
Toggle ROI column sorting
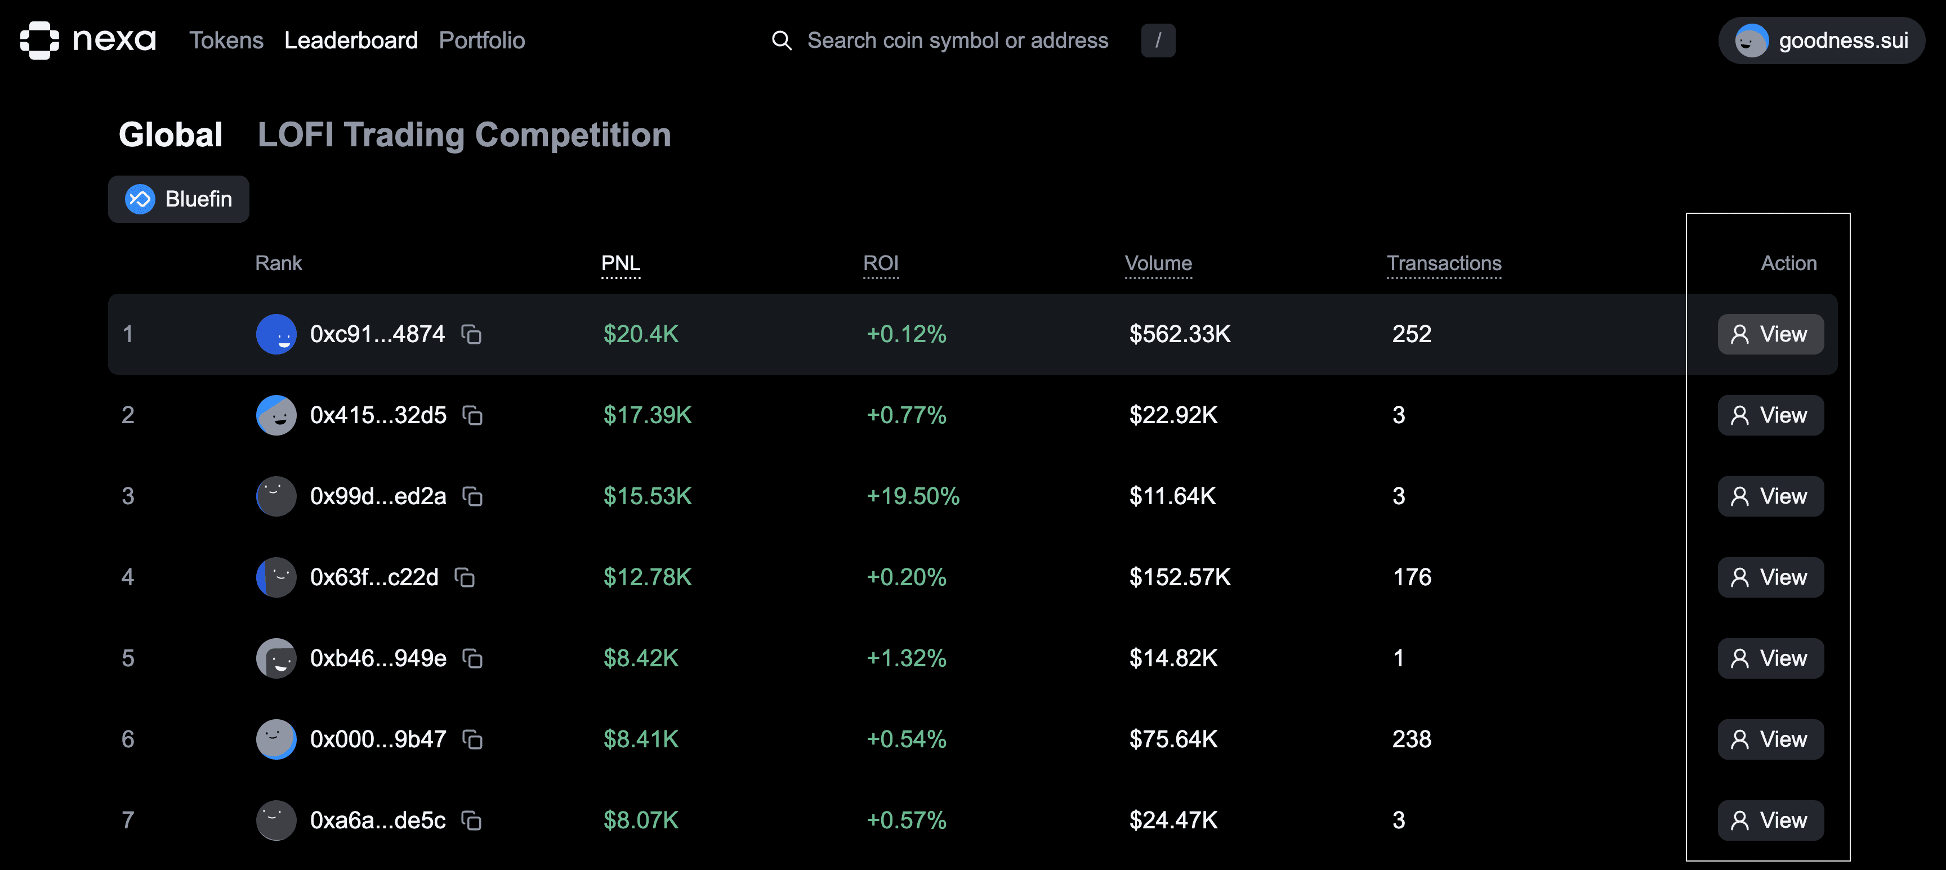point(881,263)
